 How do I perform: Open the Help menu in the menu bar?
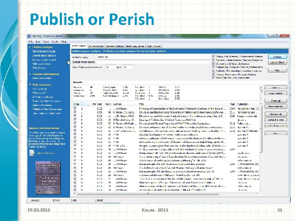[64, 41]
